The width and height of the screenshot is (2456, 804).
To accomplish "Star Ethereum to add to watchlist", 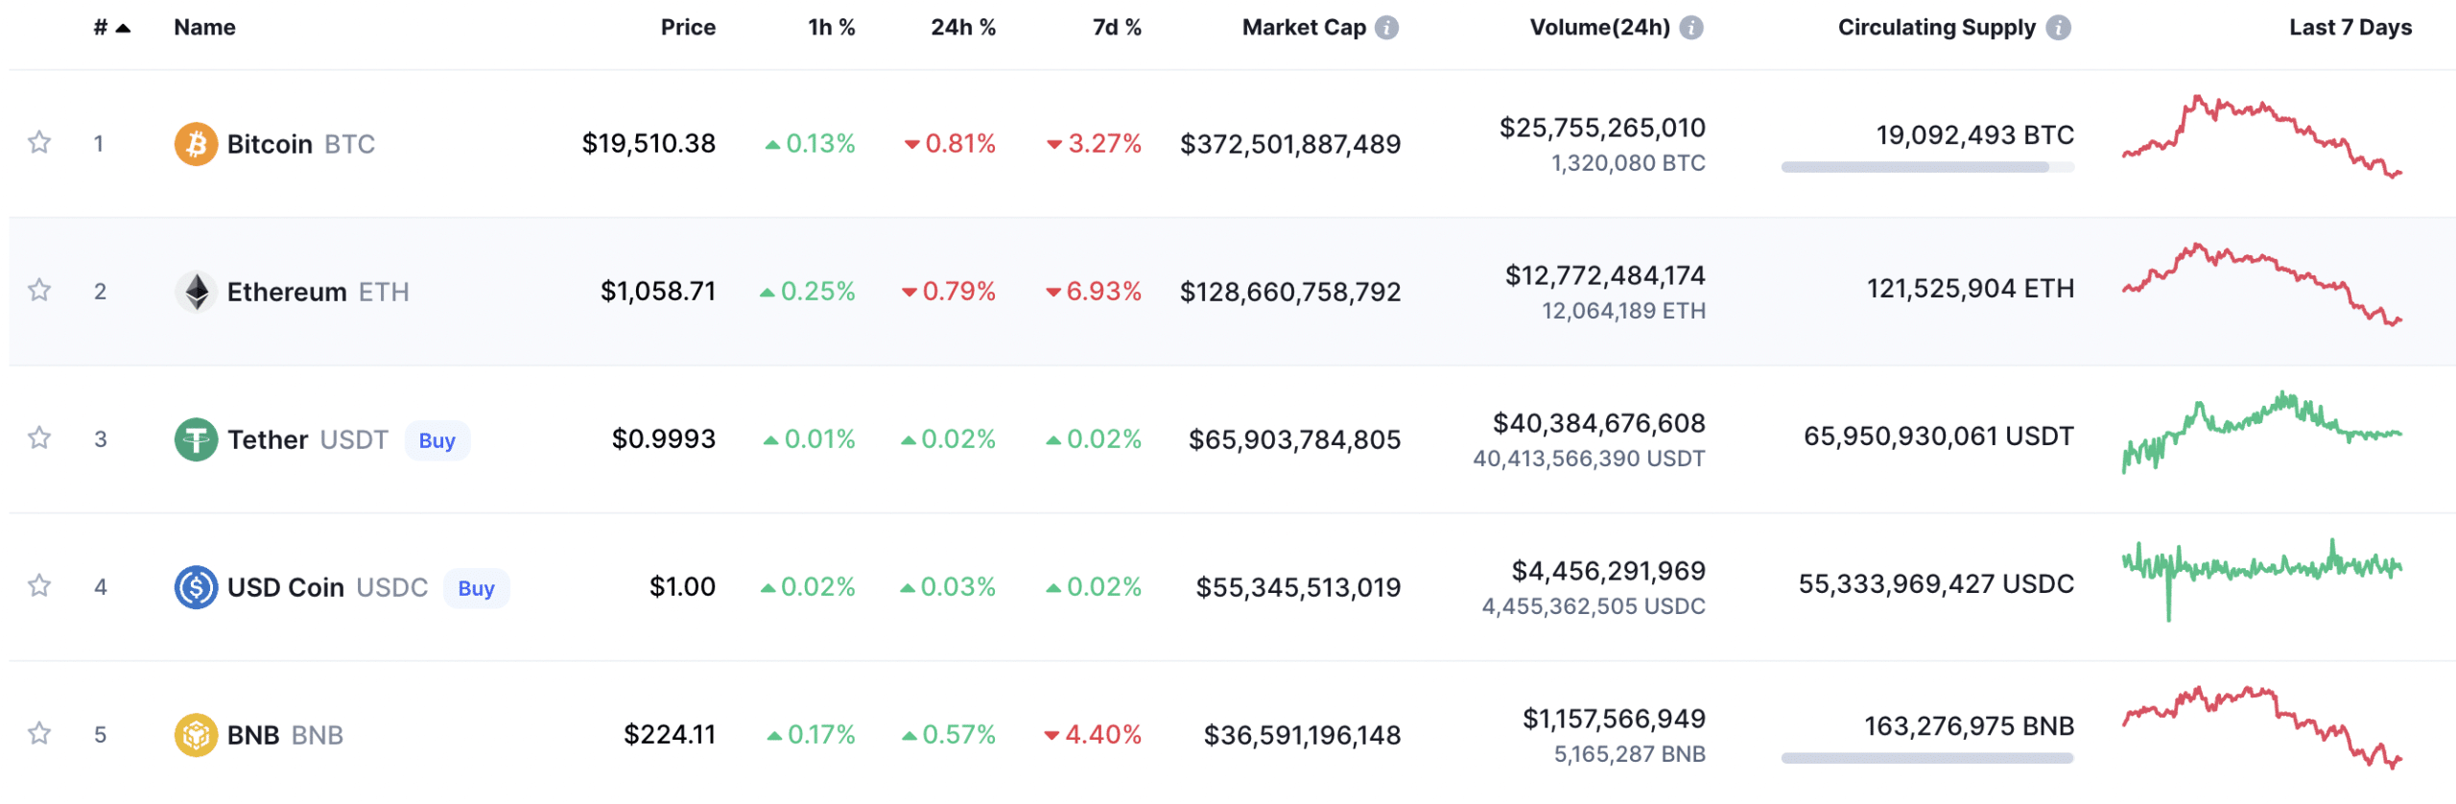I will [x=38, y=291].
